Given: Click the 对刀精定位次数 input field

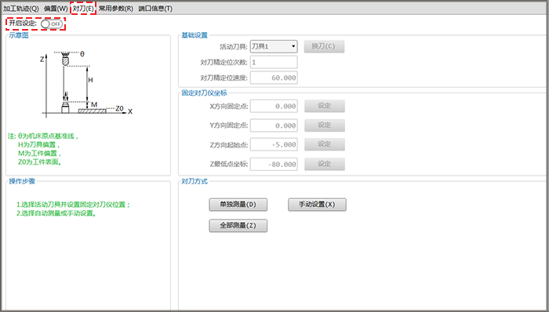Looking at the screenshot, I should click(274, 62).
